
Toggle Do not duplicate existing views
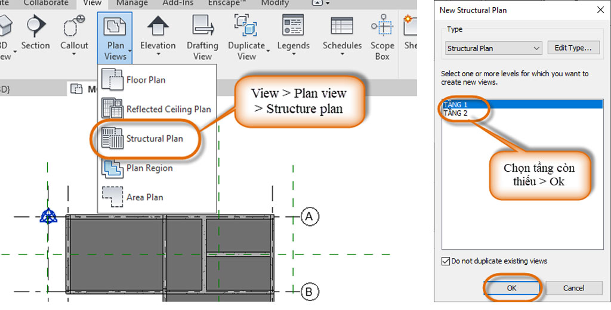[446, 261]
